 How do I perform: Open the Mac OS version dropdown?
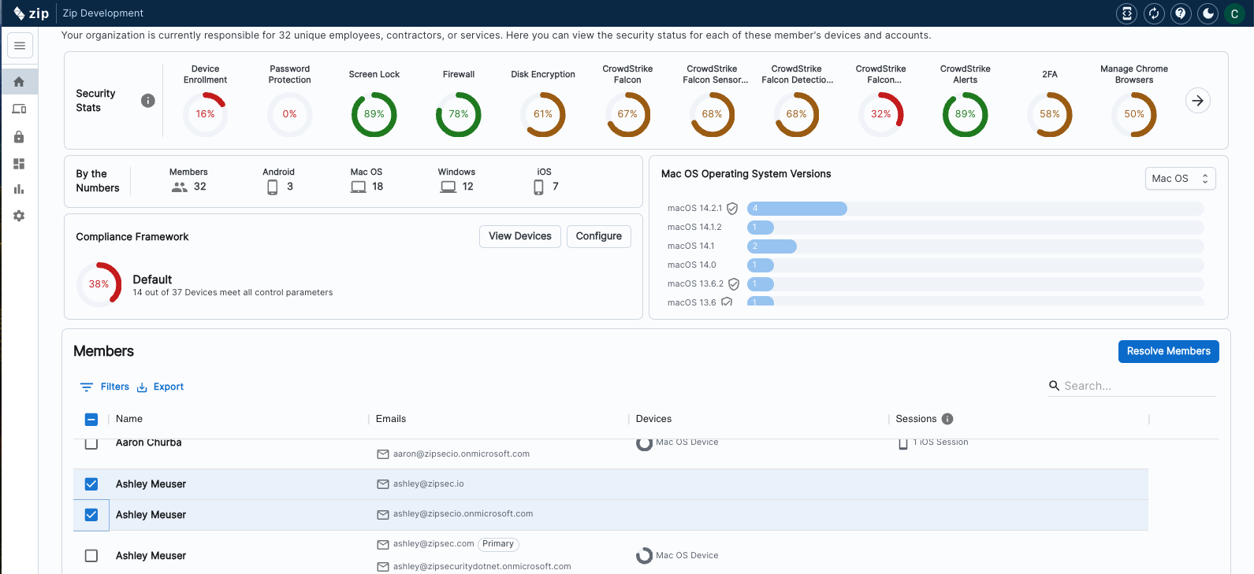pyautogui.click(x=1180, y=179)
